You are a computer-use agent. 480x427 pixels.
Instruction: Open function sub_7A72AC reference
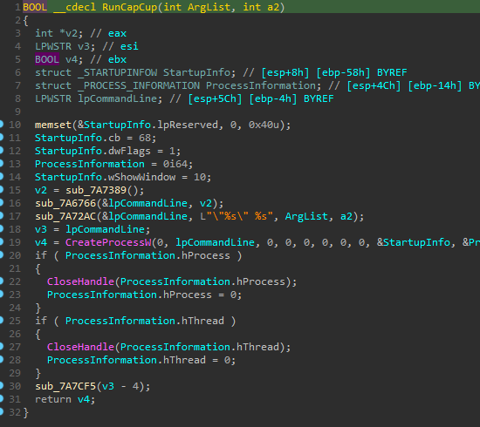[x=65, y=216]
